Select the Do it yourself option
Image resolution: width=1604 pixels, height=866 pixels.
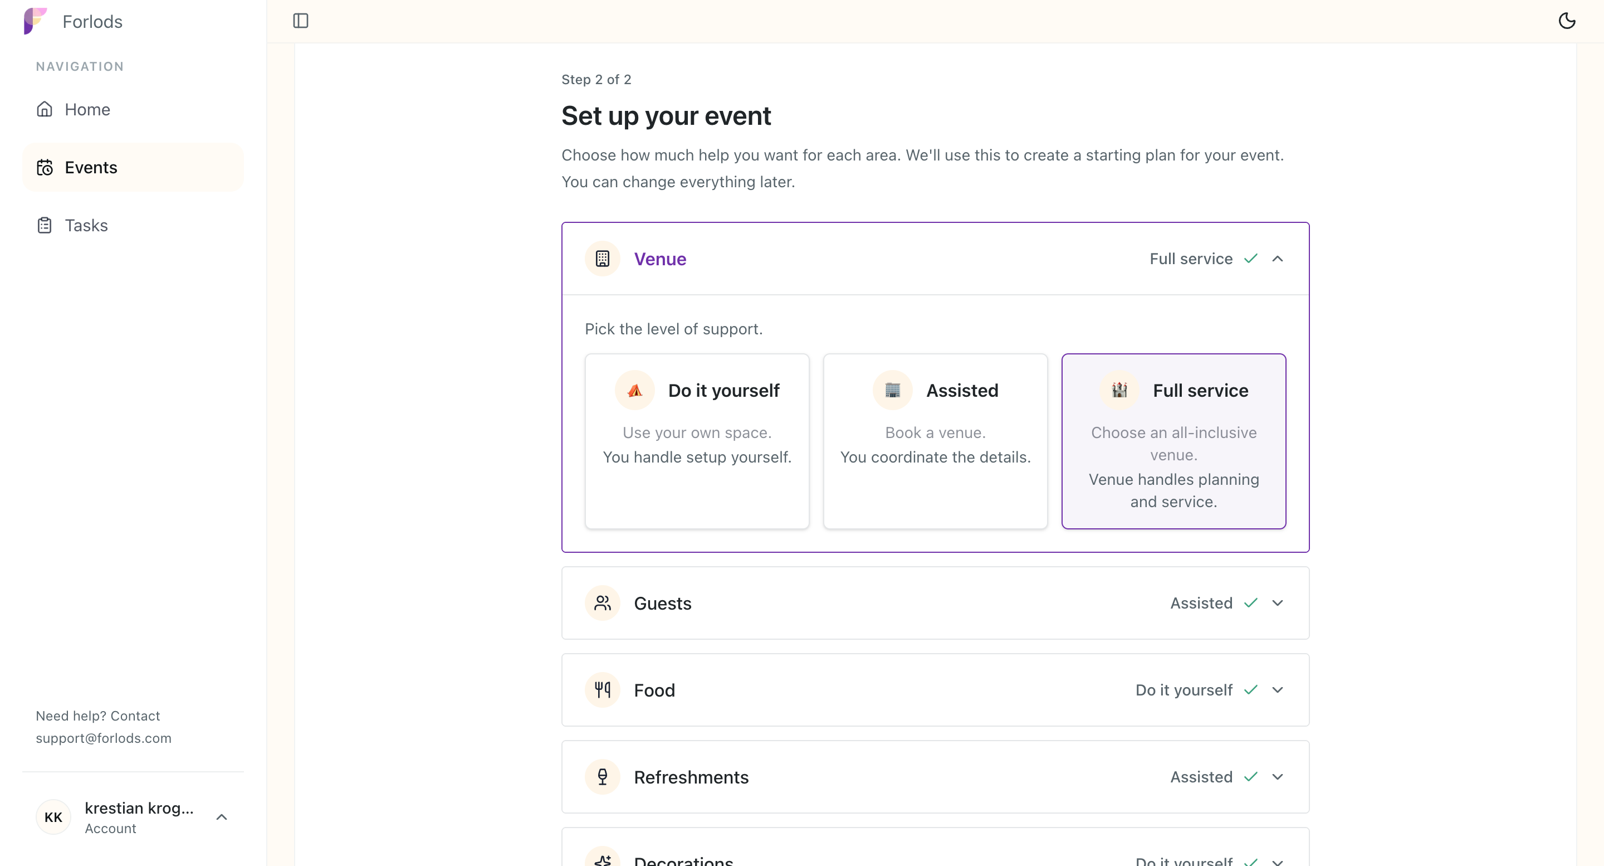[x=697, y=442]
